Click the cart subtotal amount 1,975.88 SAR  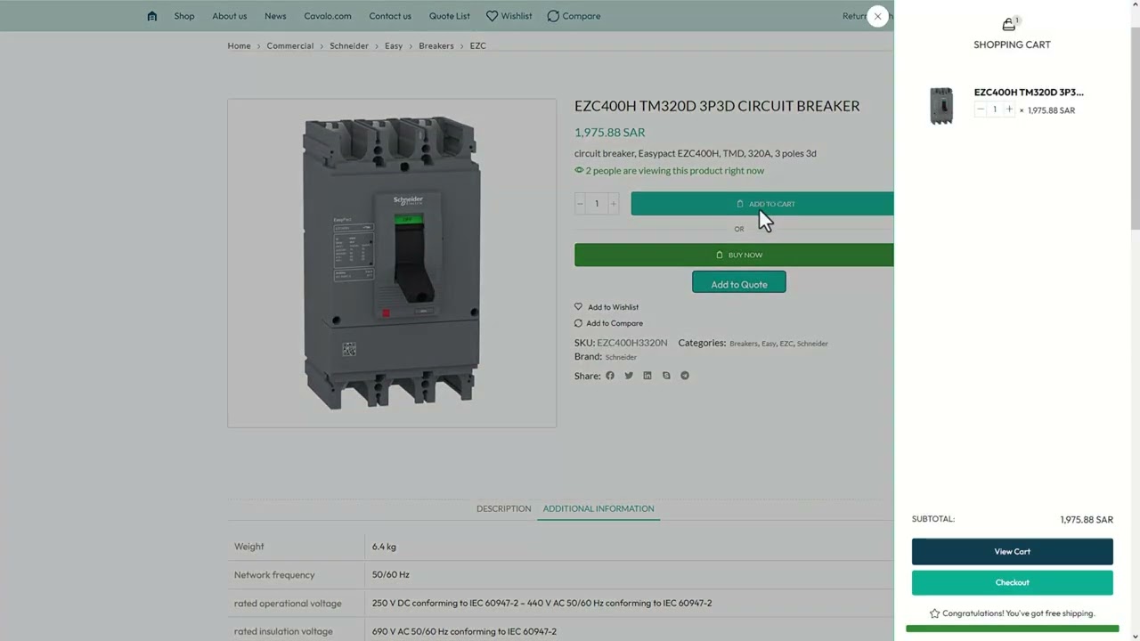tap(1087, 520)
